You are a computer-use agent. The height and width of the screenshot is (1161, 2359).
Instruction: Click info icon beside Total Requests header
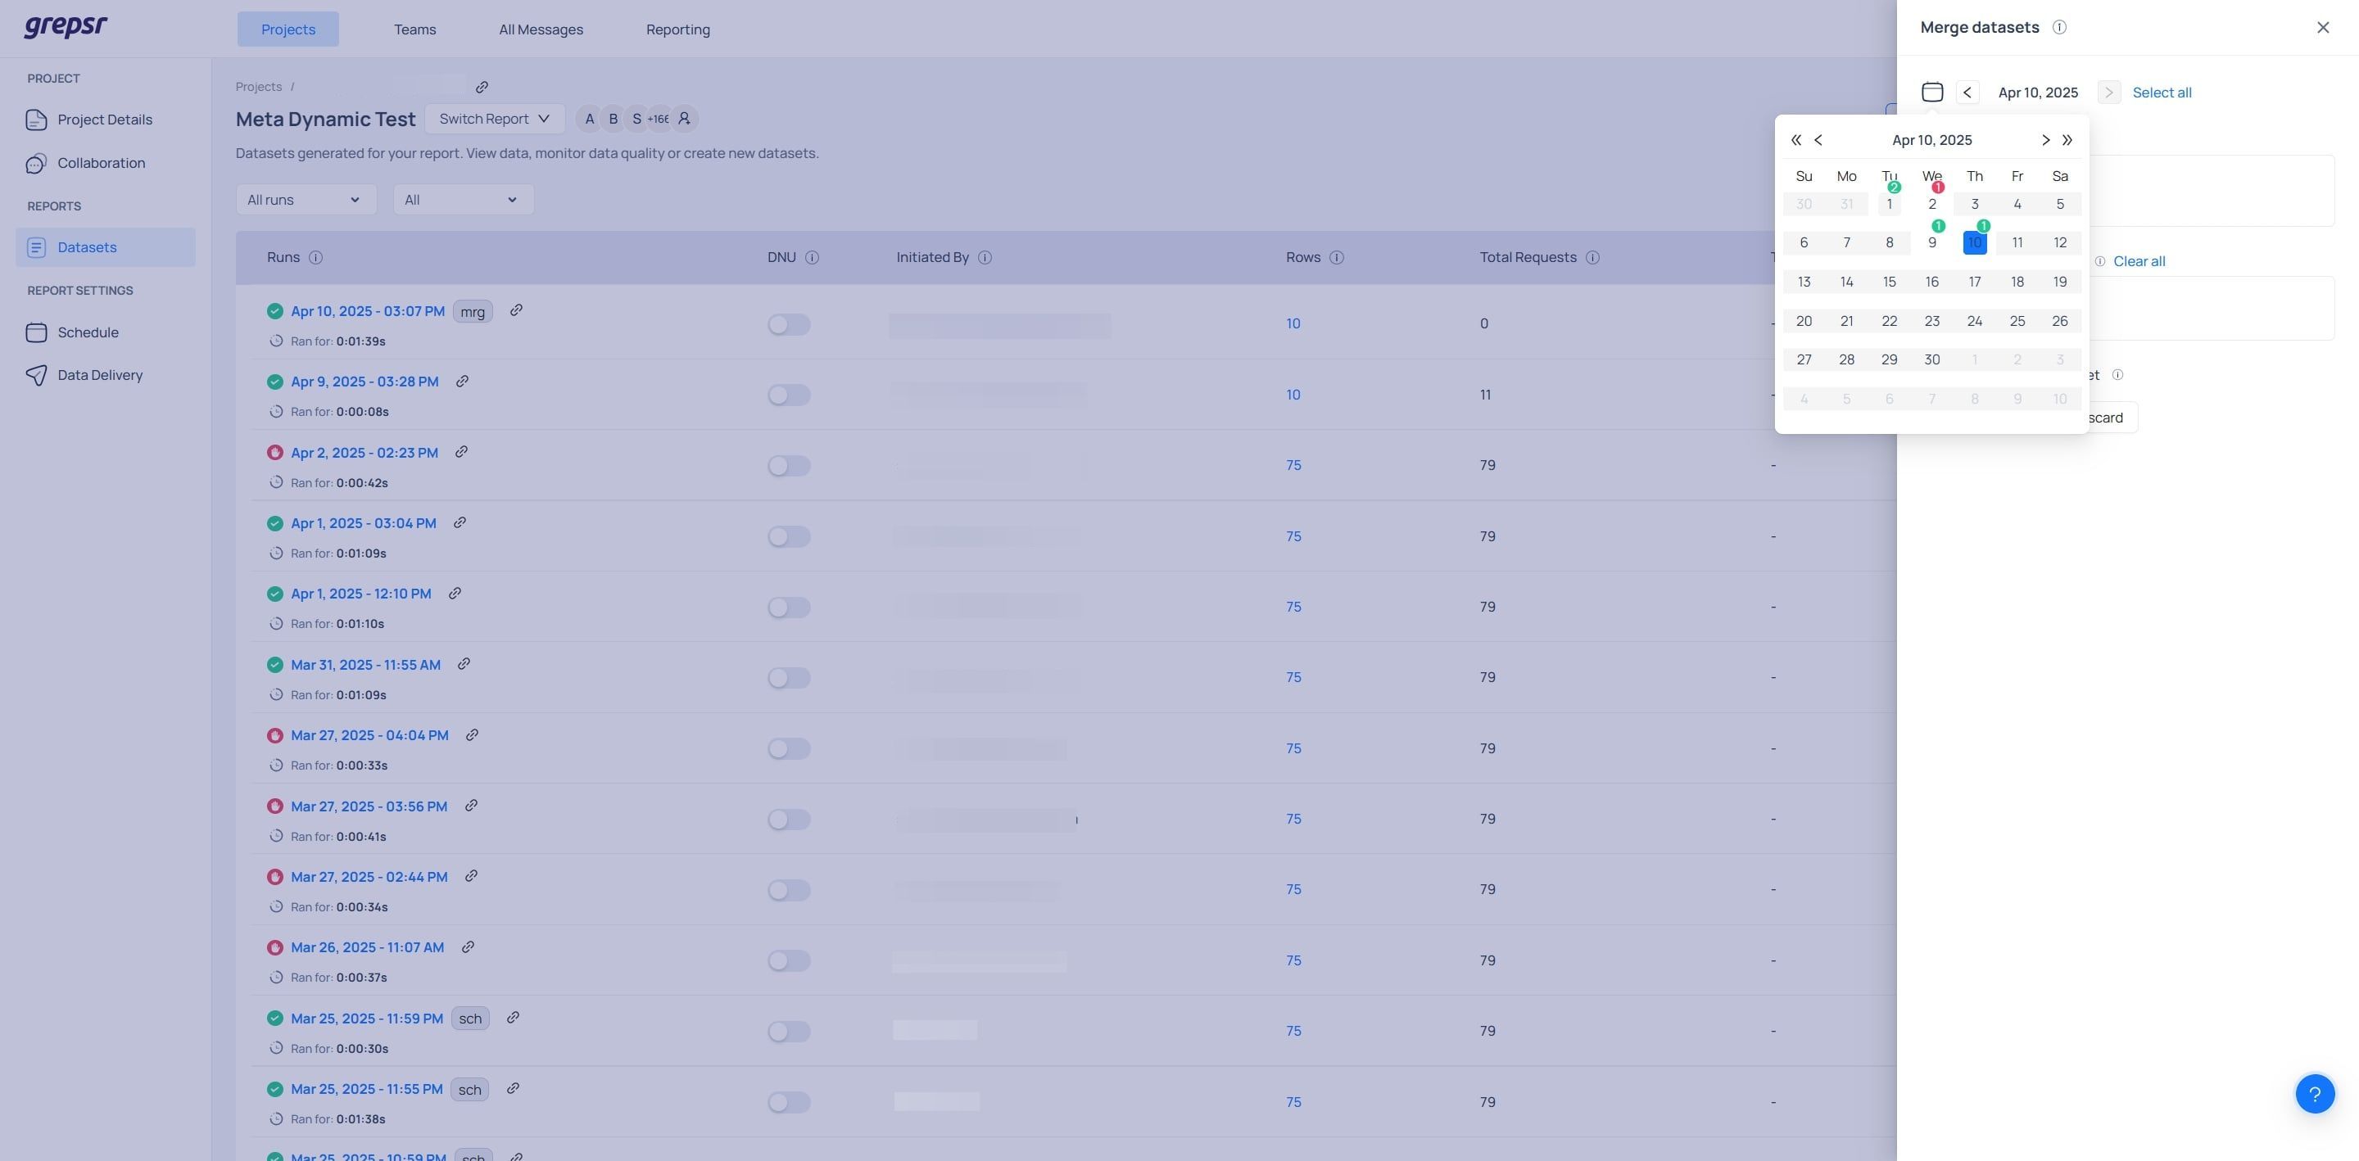pos(1592,258)
